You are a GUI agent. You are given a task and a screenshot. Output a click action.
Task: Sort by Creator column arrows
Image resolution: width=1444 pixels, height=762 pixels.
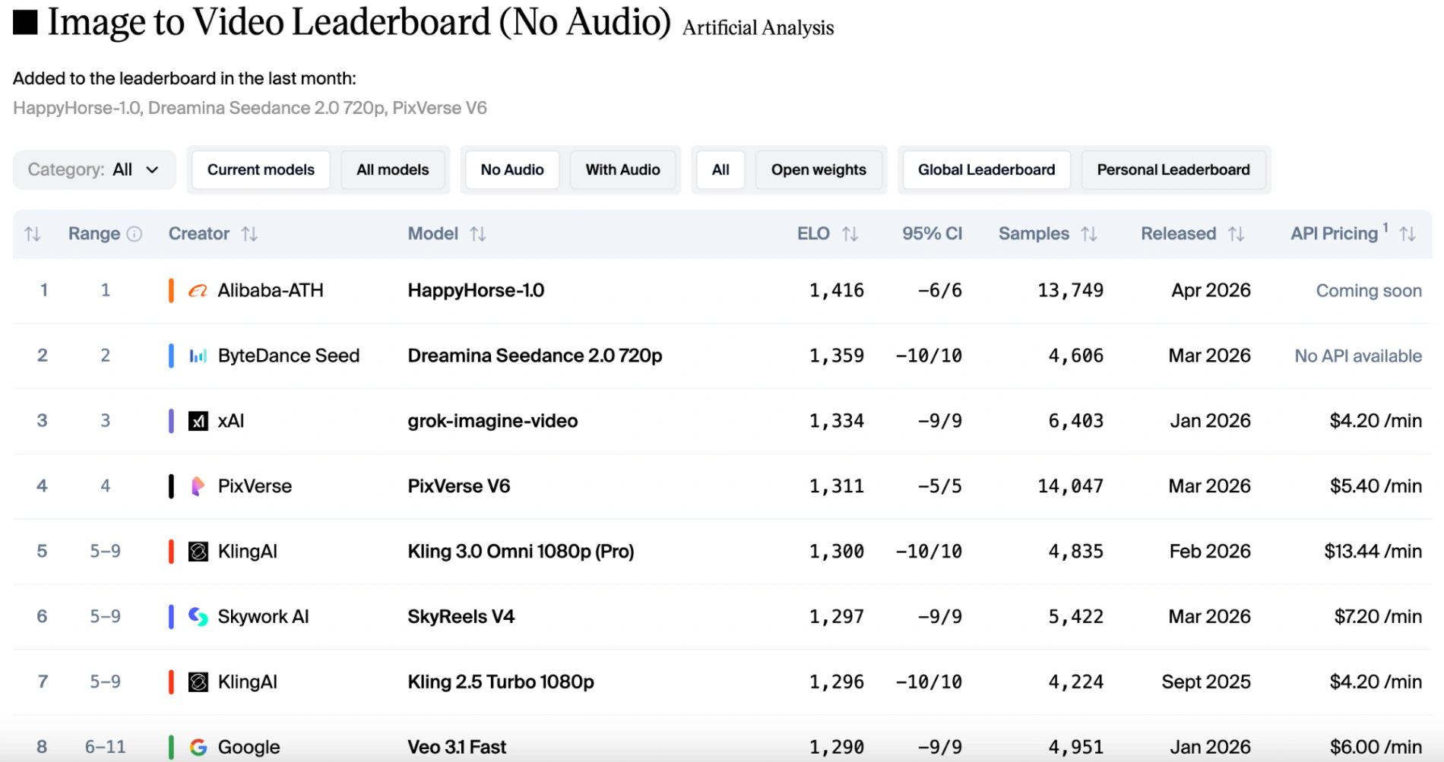pos(249,234)
